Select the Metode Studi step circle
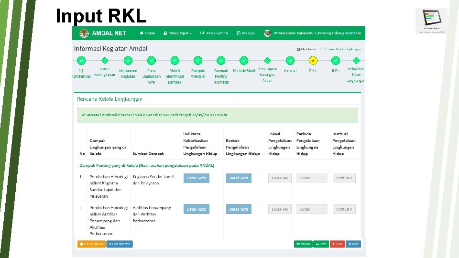The height and width of the screenshot is (258, 459). click(x=244, y=61)
